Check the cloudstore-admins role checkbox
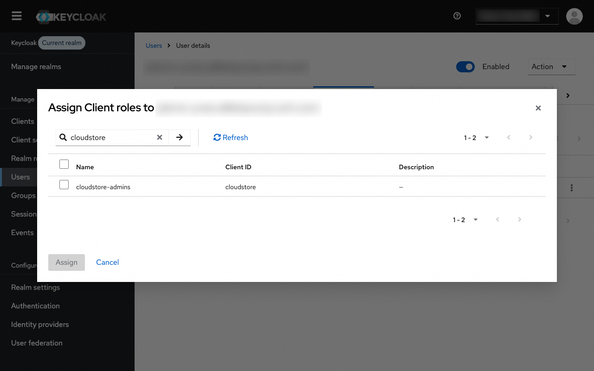594x371 pixels. point(64,185)
